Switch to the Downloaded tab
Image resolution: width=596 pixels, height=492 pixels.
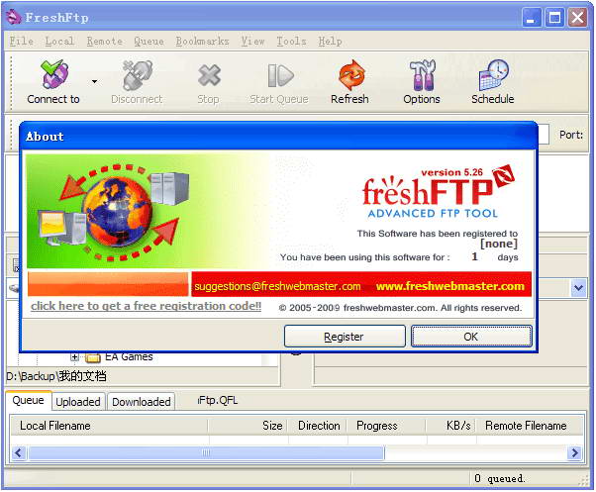[x=141, y=402]
